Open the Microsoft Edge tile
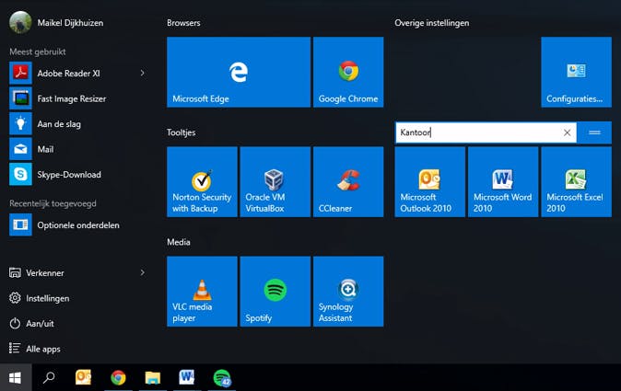This screenshot has width=621, height=391. coord(239,72)
